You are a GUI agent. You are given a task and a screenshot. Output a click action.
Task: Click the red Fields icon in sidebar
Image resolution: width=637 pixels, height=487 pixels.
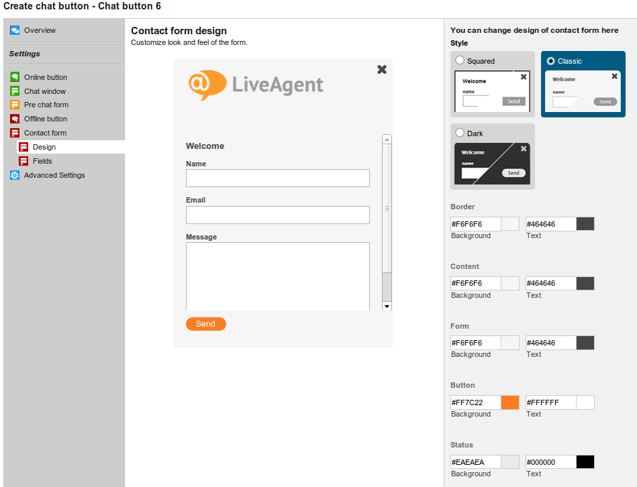(24, 161)
